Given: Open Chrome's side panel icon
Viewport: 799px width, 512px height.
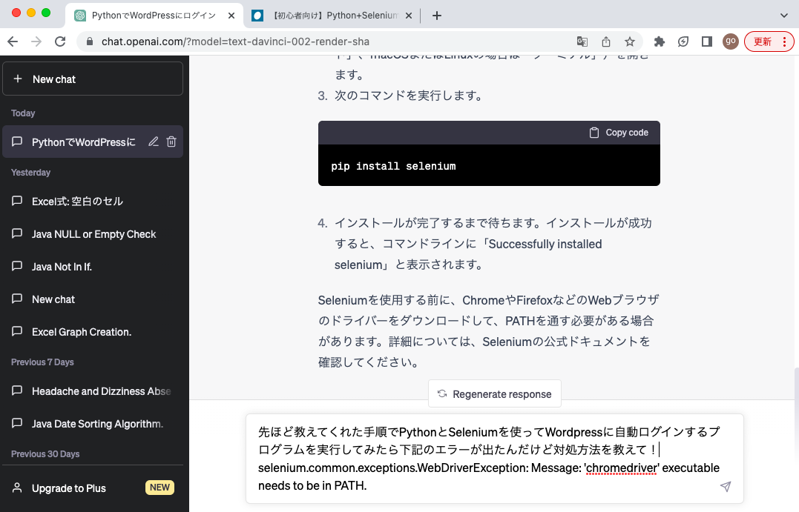Looking at the screenshot, I should (706, 41).
